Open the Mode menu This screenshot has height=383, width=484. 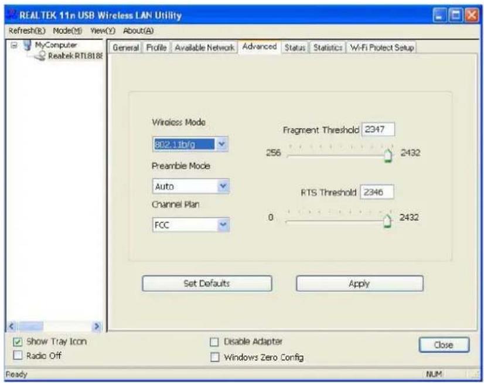67,30
